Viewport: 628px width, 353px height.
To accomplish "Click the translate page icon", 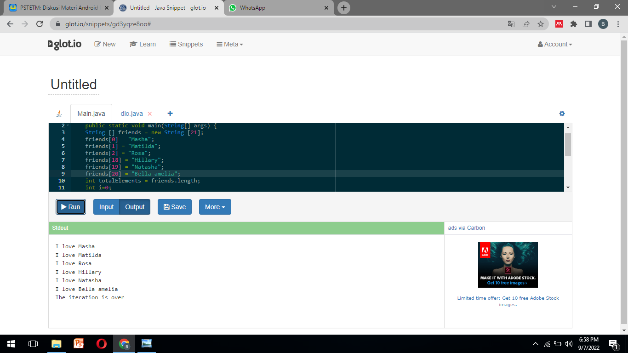I will [x=511, y=24].
